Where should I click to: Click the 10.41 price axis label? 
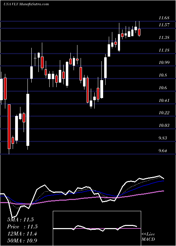(x=164, y=100)
